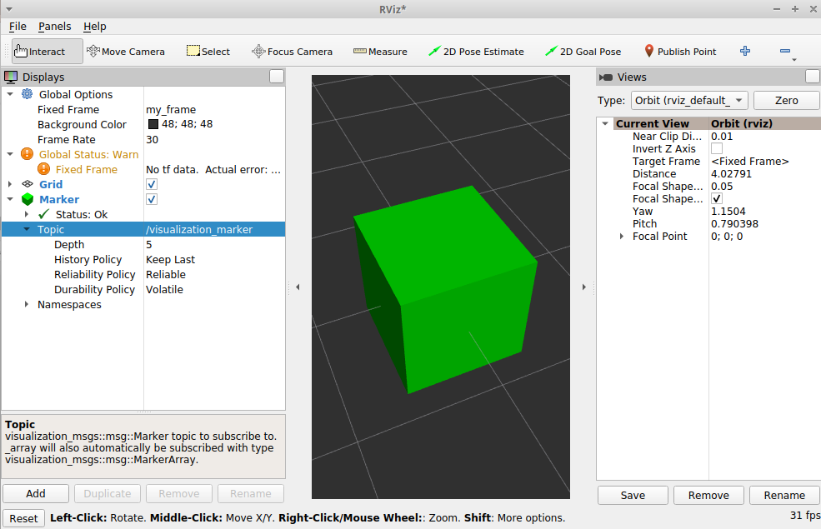Toggle the Marker display checkbox
The width and height of the screenshot is (821, 529).
(x=152, y=199)
